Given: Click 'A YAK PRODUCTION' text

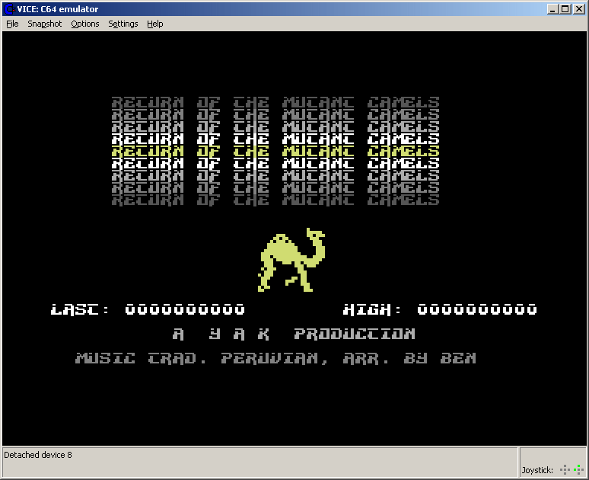Looking at the screenshot, I should [294, 334].
